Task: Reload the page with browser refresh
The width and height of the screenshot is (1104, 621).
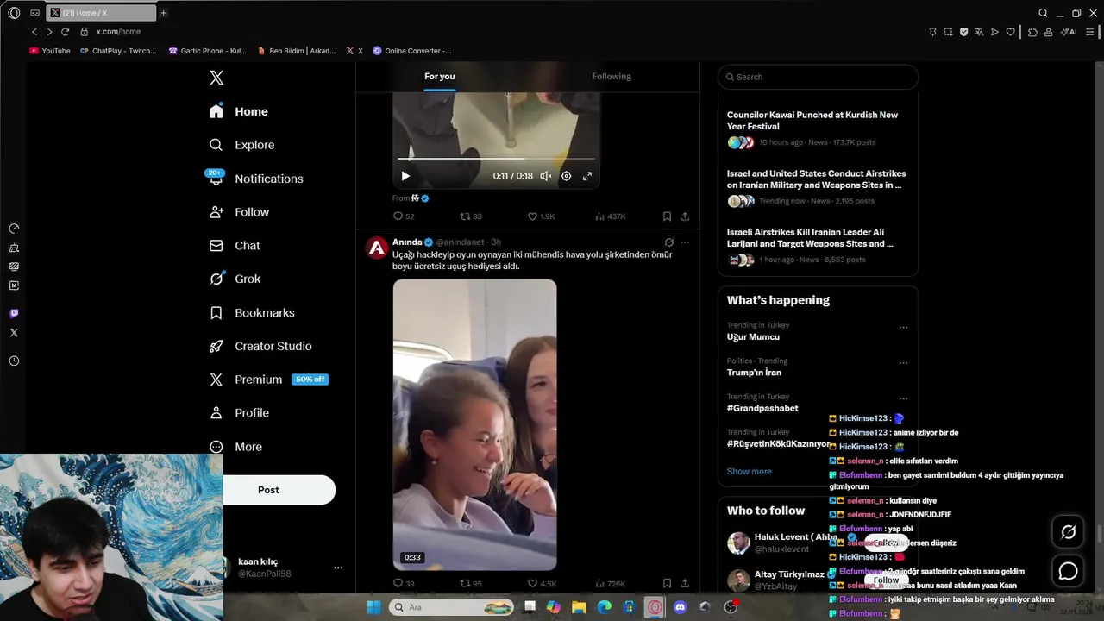Action: coord(65,32)
